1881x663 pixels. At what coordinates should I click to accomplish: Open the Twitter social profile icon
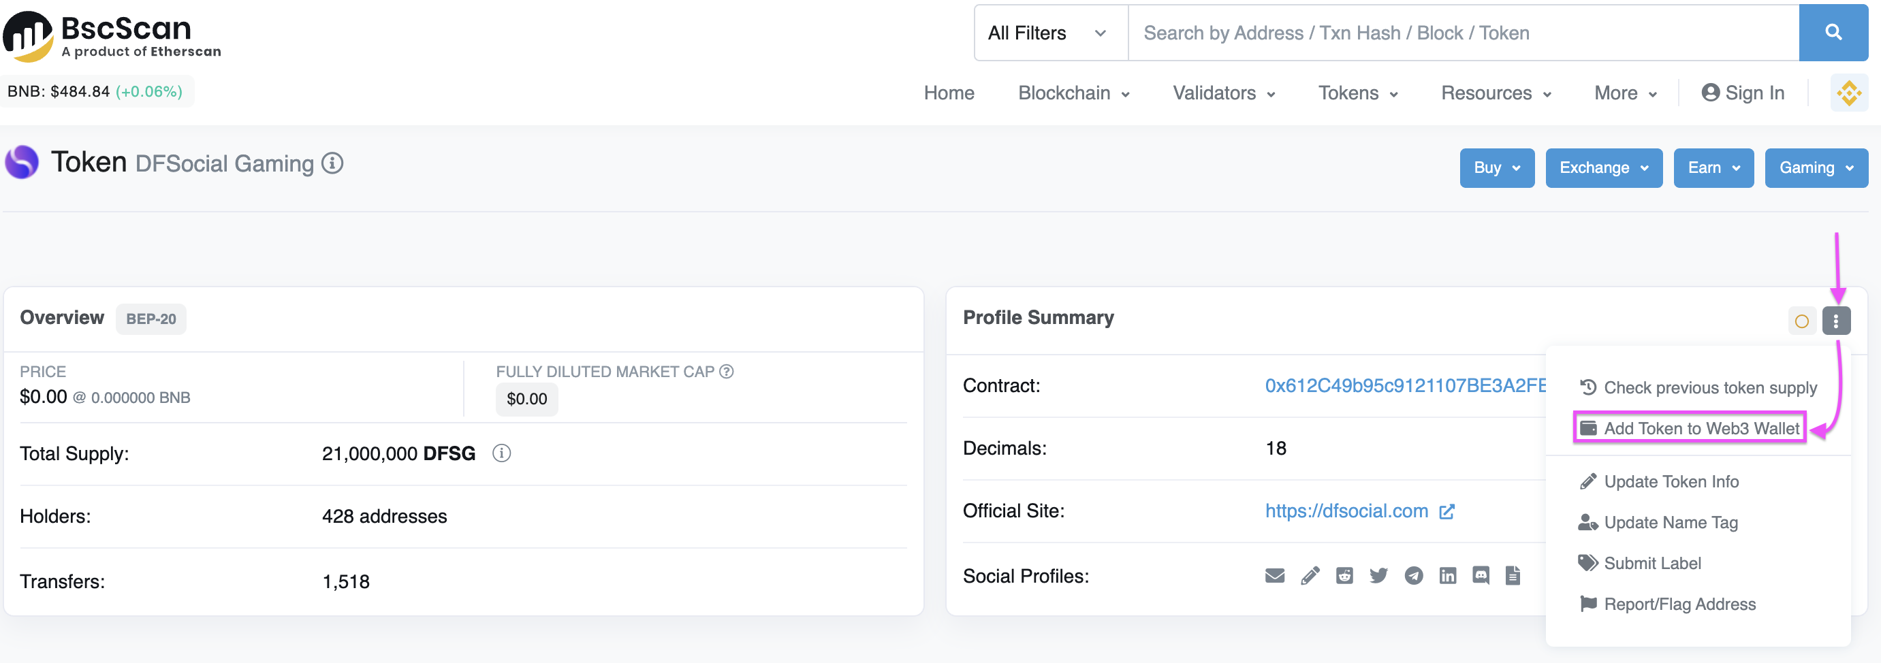1378,576
